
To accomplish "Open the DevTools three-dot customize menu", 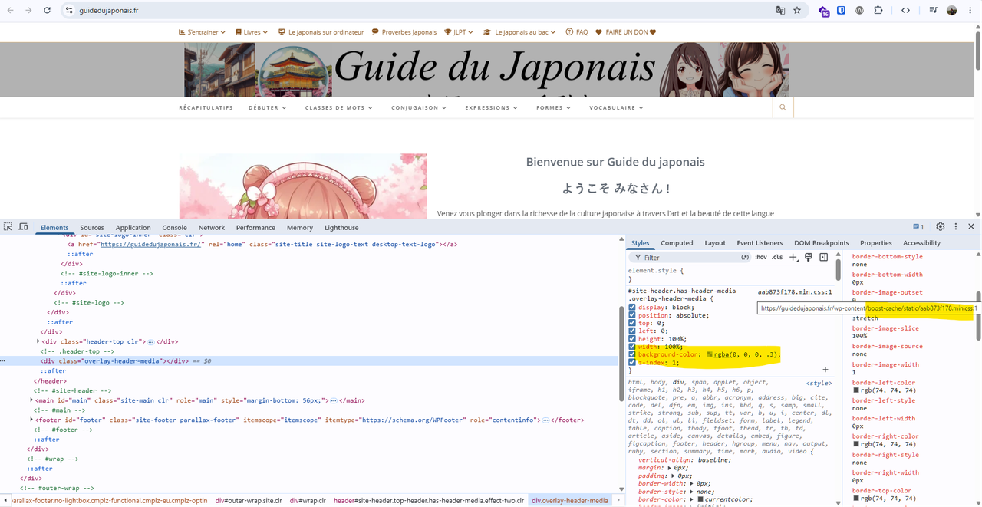I will [956, 227].
